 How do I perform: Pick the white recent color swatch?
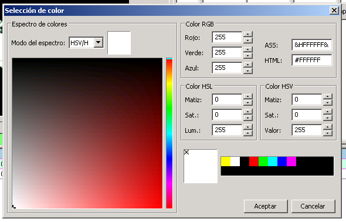[235, 162]
